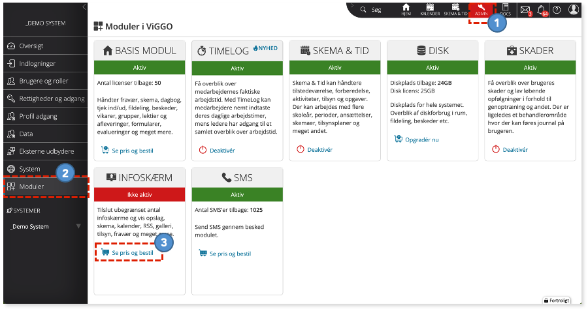588x309 pixels.
Task: Select Brugere og roller in sidebar
Action: (45, 81)
